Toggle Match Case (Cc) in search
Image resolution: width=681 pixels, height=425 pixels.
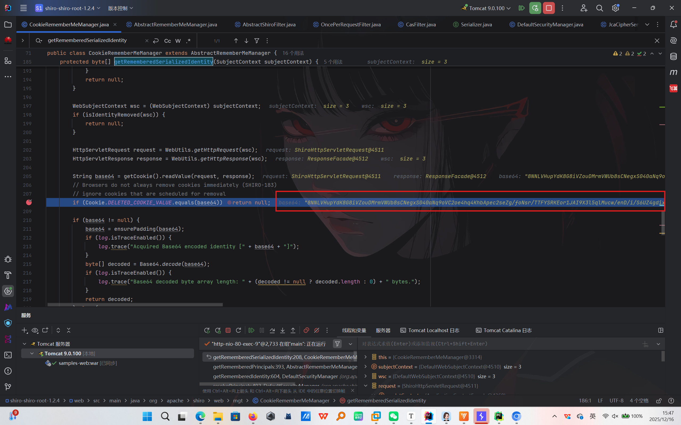point(167,41)
